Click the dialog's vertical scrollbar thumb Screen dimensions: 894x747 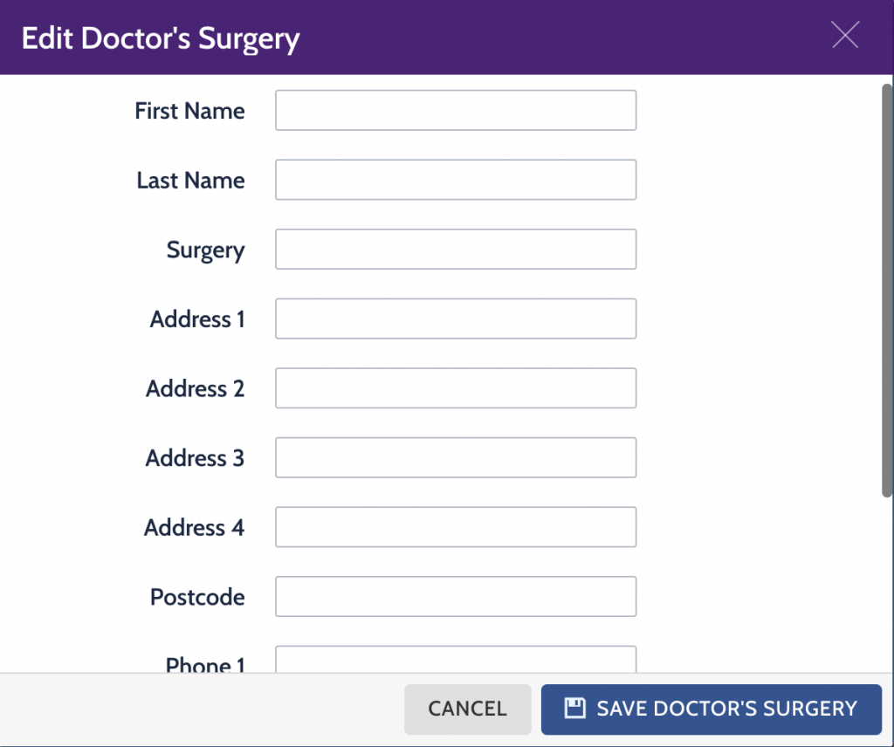point(887,291)
